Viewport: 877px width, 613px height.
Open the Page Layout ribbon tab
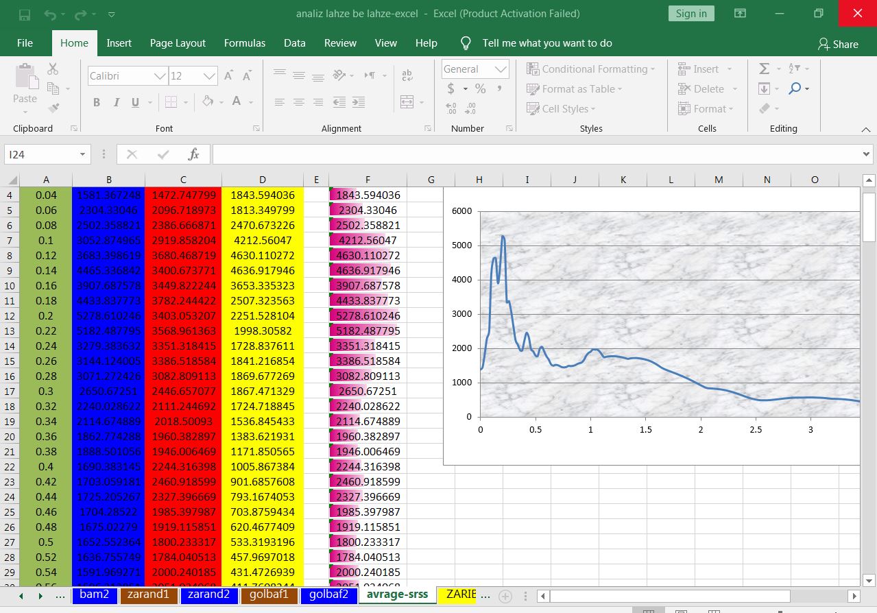[x=178, y=43]
